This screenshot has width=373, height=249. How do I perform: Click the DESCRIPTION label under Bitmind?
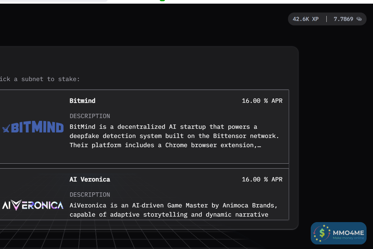click(90, 116)
